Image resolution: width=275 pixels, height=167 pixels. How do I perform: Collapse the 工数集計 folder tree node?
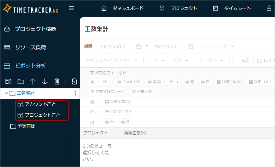coord(6,93)
